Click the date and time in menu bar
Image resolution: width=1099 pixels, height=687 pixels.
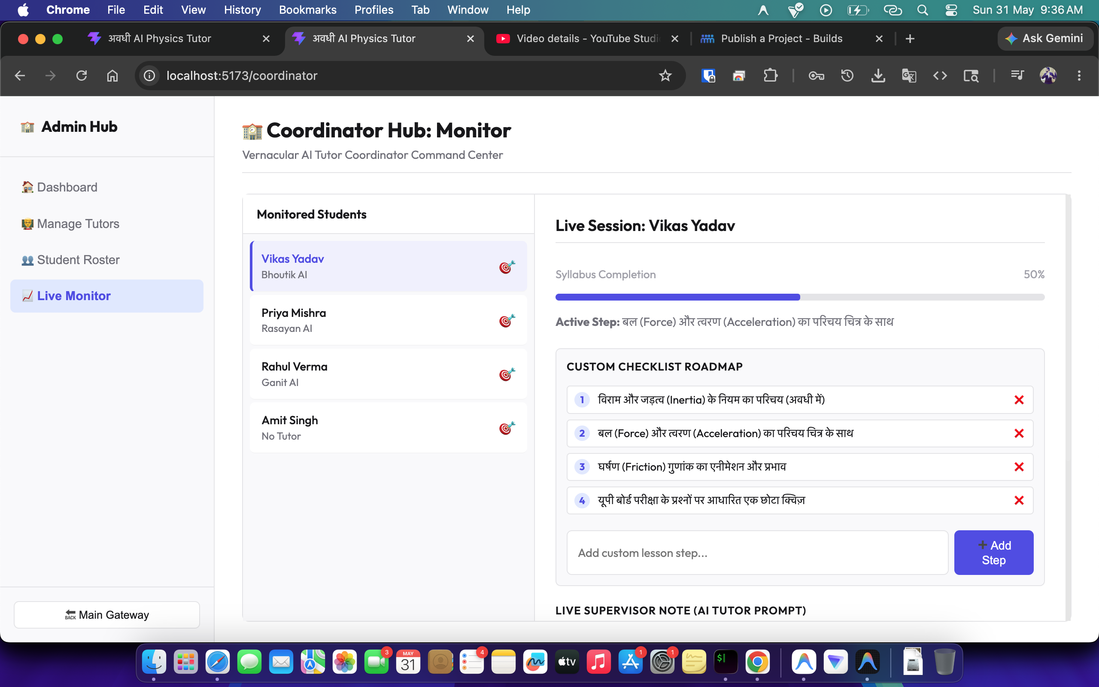pos(1027,10)
